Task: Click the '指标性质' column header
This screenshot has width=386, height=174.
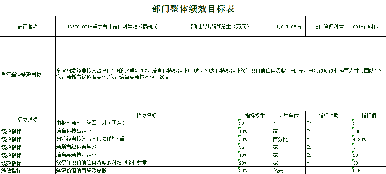Action: (x=329, y=115)
